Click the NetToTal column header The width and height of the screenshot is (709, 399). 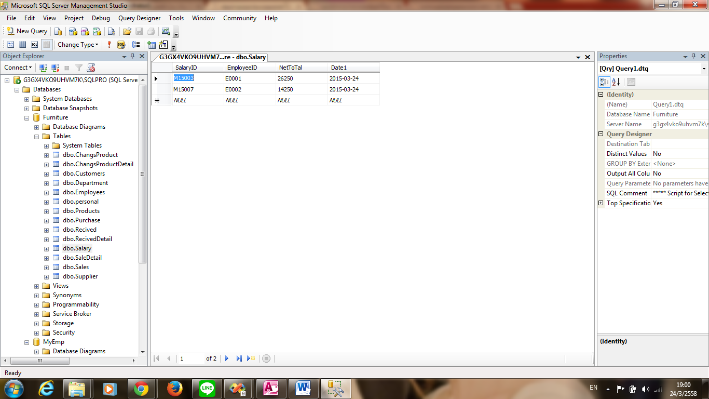tap(302, 68)
